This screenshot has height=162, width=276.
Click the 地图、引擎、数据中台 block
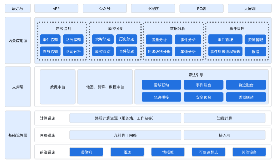tap(105, 87)
